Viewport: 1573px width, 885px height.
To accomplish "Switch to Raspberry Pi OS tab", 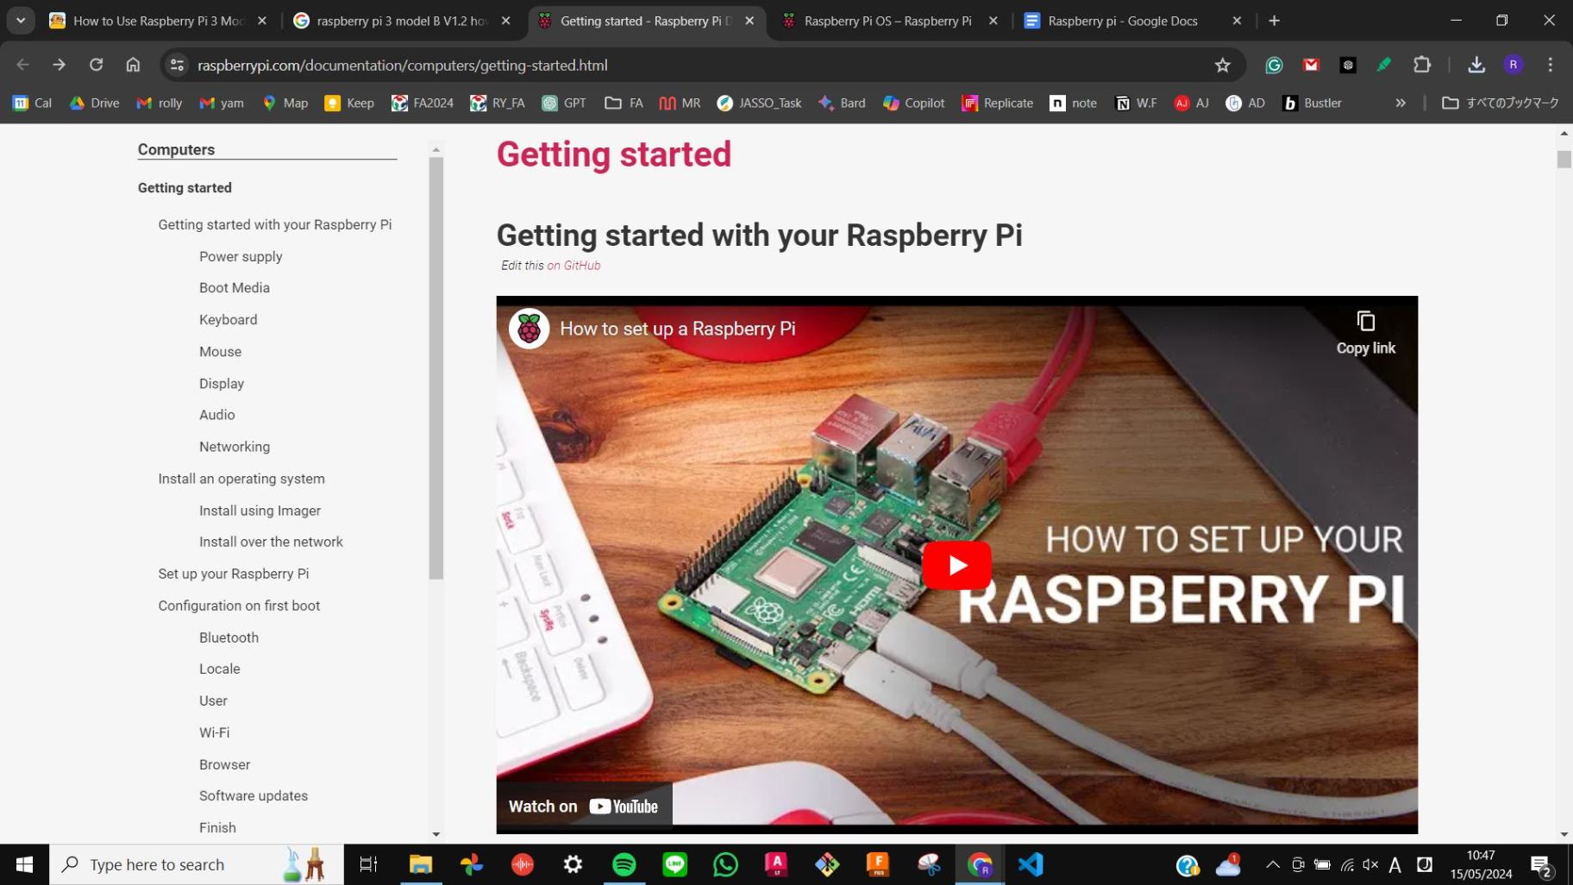I will coord(888,21).
